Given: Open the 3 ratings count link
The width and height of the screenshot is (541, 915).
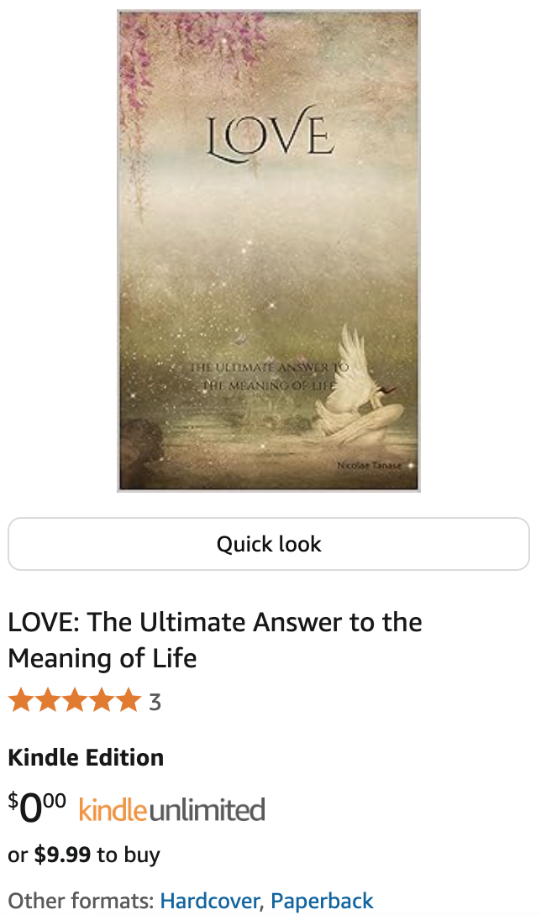Looking at the screenshot, I should click(x=155, y=702).
